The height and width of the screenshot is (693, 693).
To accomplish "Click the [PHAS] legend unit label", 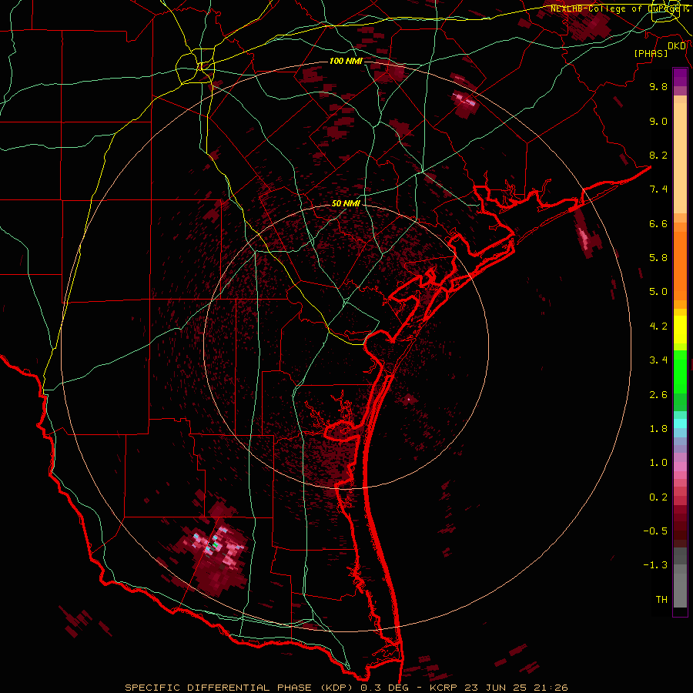I will 651,53.
